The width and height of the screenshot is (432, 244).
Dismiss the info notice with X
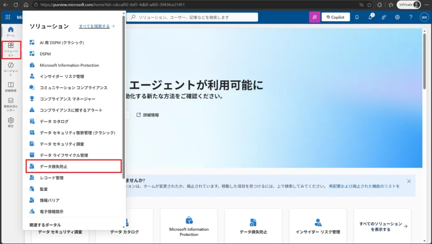point(409,181)
